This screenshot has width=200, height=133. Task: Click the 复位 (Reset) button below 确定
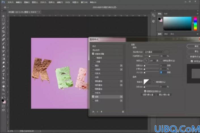tap(194, 52)
